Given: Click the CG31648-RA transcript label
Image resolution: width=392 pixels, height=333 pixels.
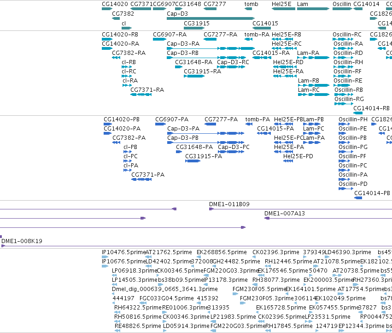Looking at the screenshot, I should [194, 62].
